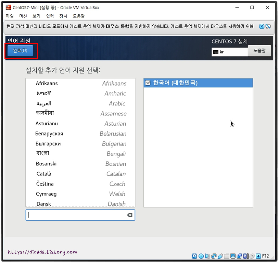Open the 장치 menu
The width and height of the screenshot is (279, 263).
63,16
